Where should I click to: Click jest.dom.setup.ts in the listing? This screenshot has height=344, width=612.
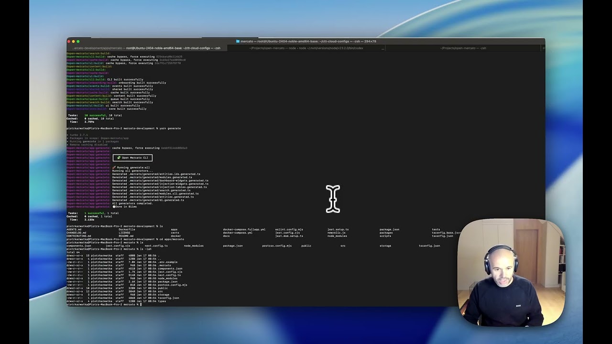click(x=289, y=236)
